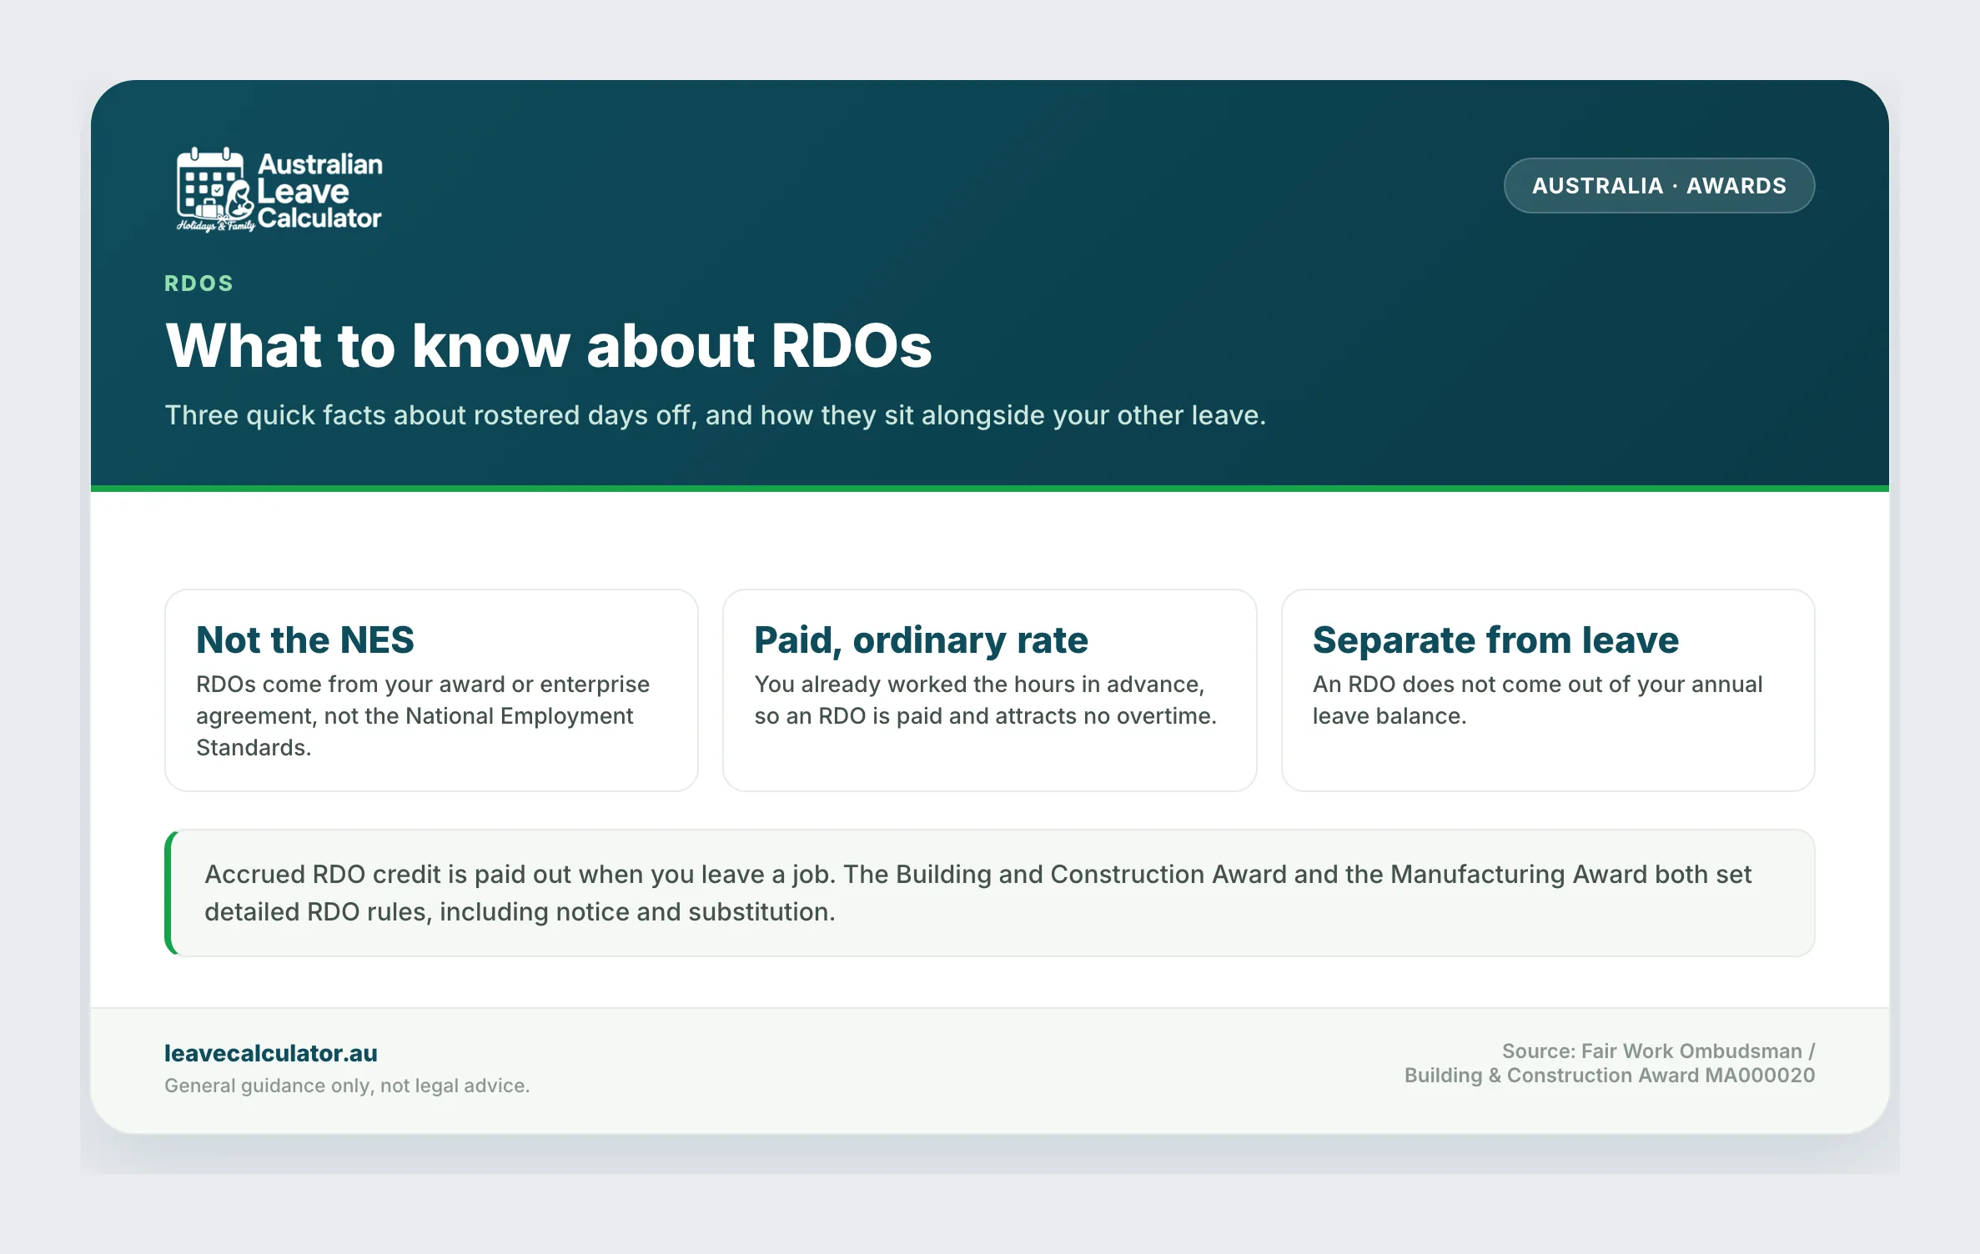Click General guidance only disclaimer text
This screenshot has width=1980, height=1254.
[347, 1086]
